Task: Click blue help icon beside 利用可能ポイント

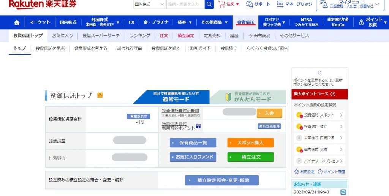Action: coord(198,126)
